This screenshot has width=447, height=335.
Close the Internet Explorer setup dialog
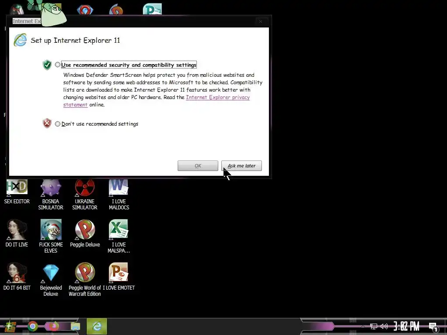[260, 21]
